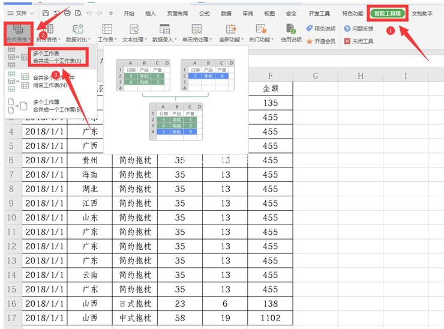Image resolution: width=444 pixels, height=329 pixels.
Task: Click the 开通会员 (Join Membership) link
Action: coord(321,41)
